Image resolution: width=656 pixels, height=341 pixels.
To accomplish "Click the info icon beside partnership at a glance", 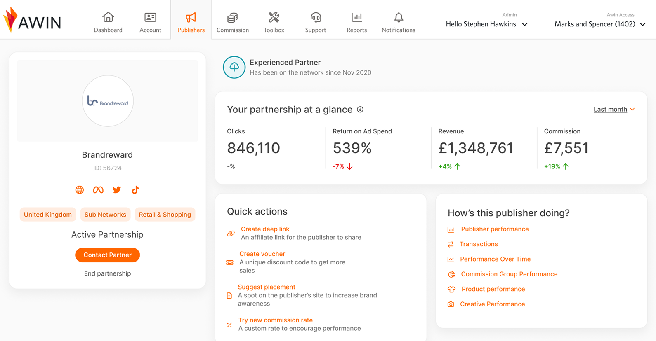I will tap(360, 110).
